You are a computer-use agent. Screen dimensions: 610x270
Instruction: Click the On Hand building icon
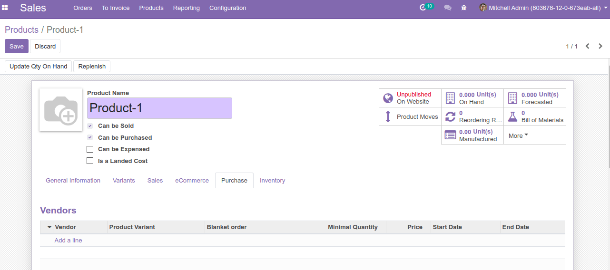(450, 98)
